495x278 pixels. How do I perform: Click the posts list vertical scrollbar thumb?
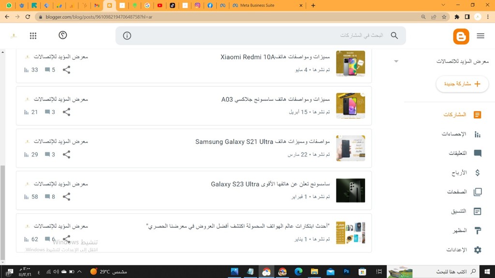2,212
